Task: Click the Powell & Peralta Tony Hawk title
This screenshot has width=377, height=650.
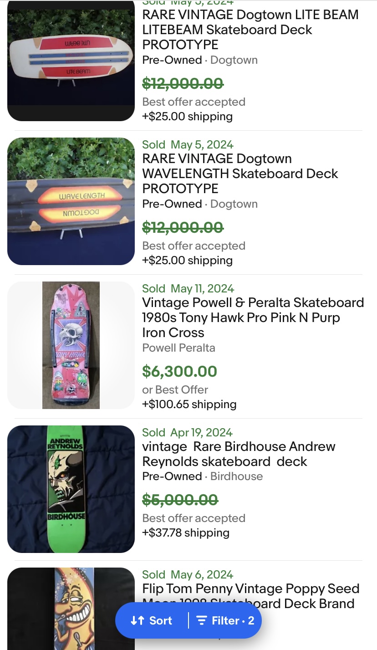Action: [253, 317]
